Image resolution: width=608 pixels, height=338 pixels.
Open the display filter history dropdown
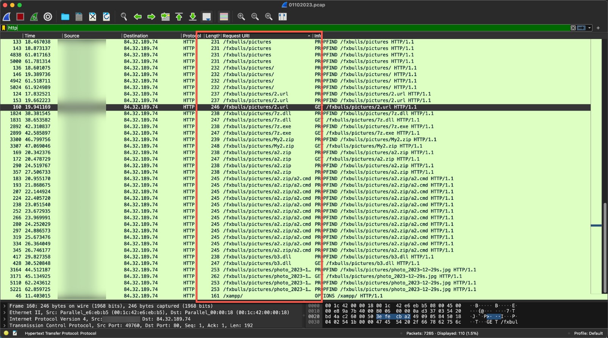pos(589,28)
